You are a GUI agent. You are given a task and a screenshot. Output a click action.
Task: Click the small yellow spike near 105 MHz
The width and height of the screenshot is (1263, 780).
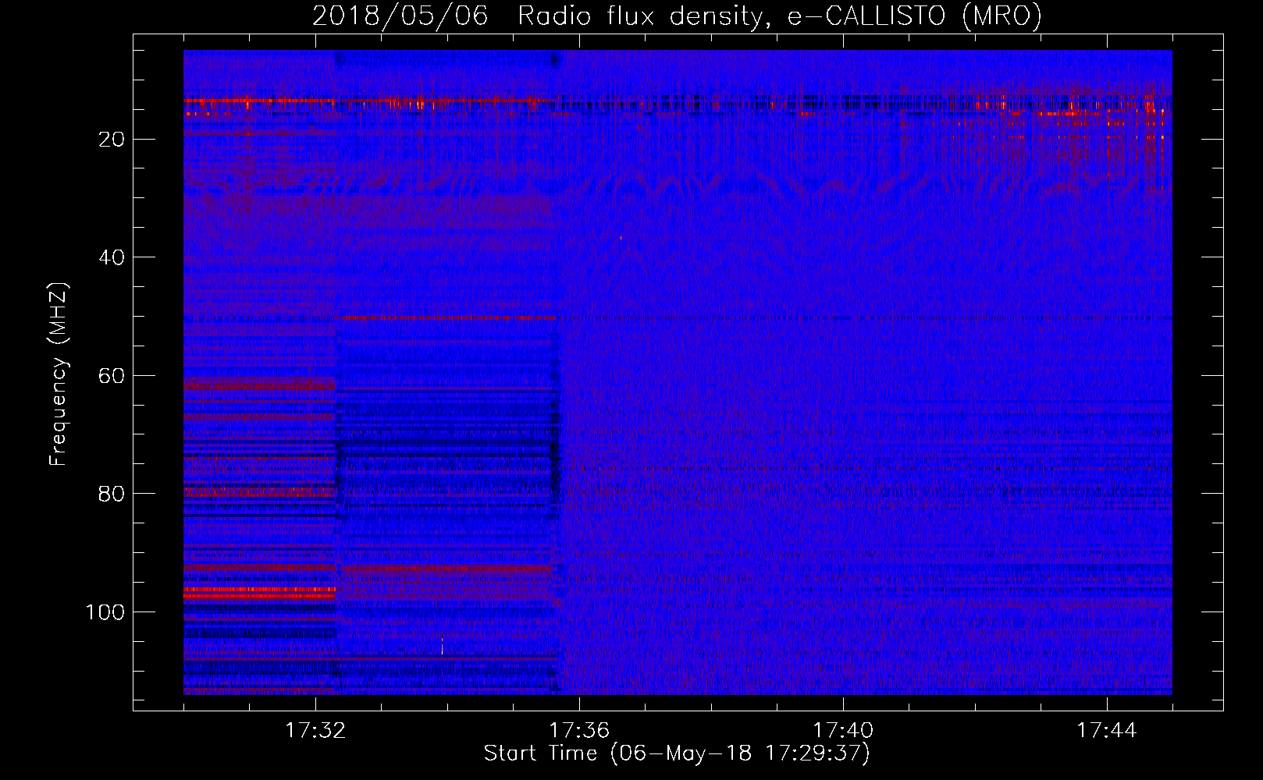point(442,646)
